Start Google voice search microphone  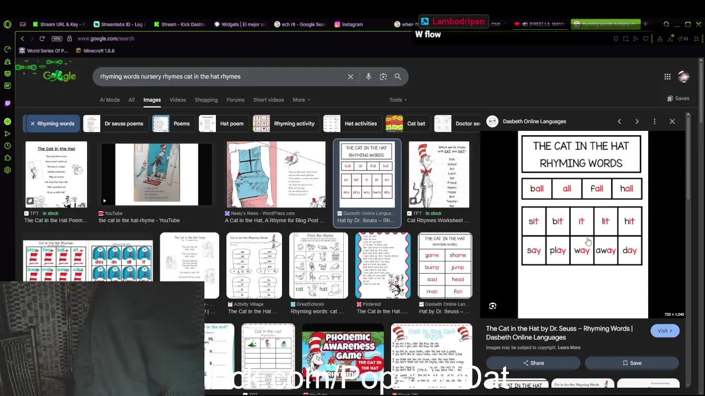[368, 76]
